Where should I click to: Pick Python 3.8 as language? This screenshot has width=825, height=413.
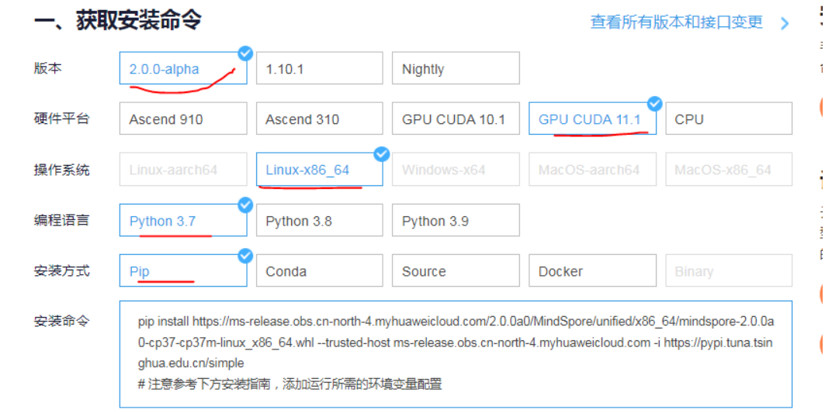click(319, 221)
